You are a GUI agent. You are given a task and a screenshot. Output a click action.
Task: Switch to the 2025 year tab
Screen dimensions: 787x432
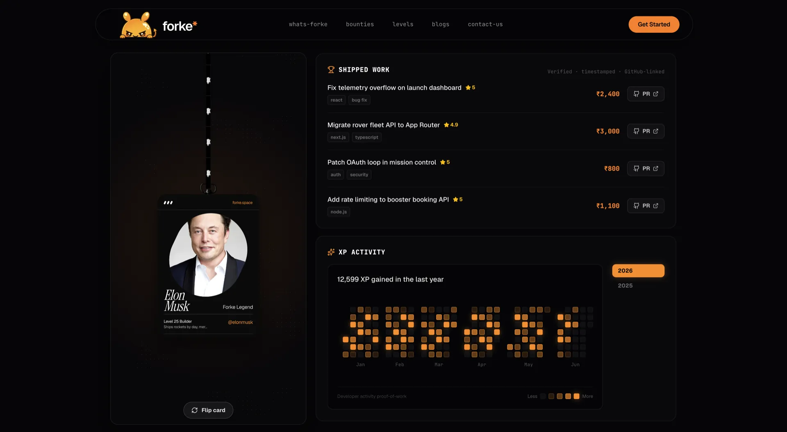point(625,285)
